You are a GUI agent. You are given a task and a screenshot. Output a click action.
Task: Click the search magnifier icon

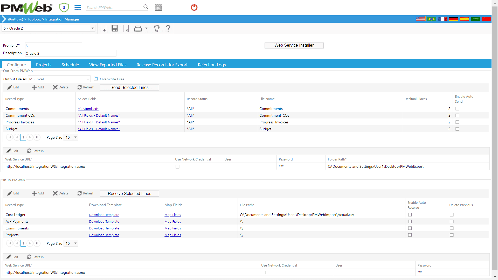click(146, 7)
